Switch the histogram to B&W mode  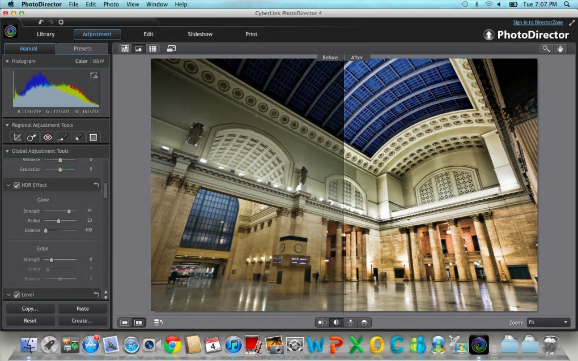coord(99,61)
